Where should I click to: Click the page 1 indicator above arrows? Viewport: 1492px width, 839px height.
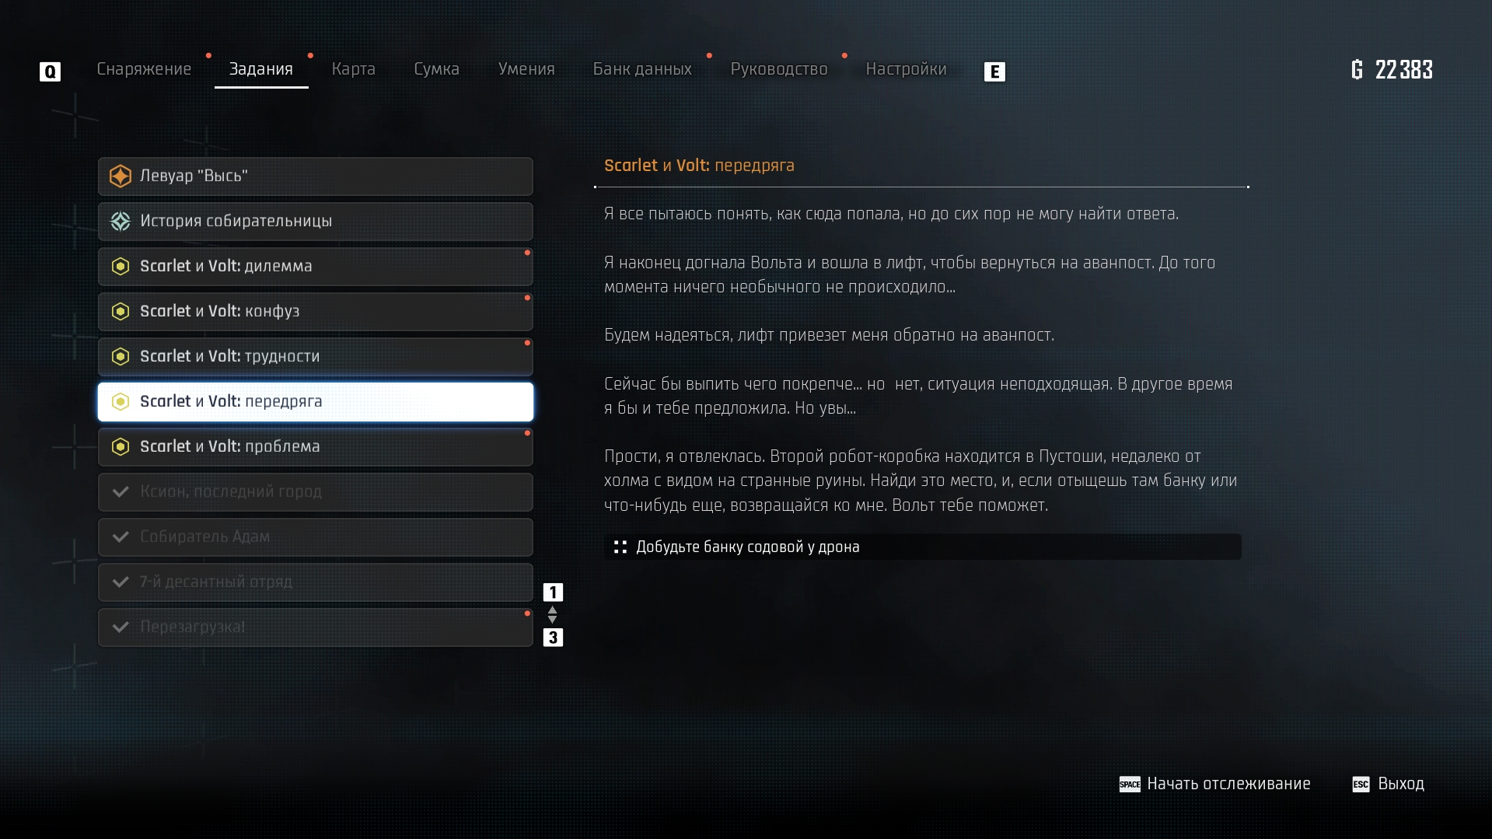pos(553,593)
